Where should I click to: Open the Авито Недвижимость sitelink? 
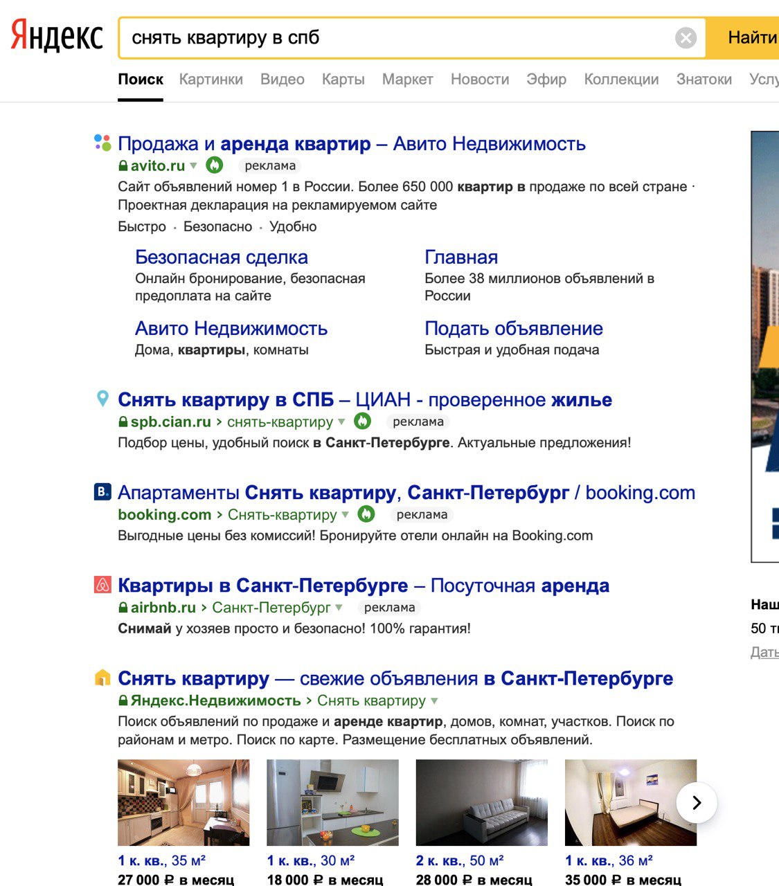coord(231,328)
